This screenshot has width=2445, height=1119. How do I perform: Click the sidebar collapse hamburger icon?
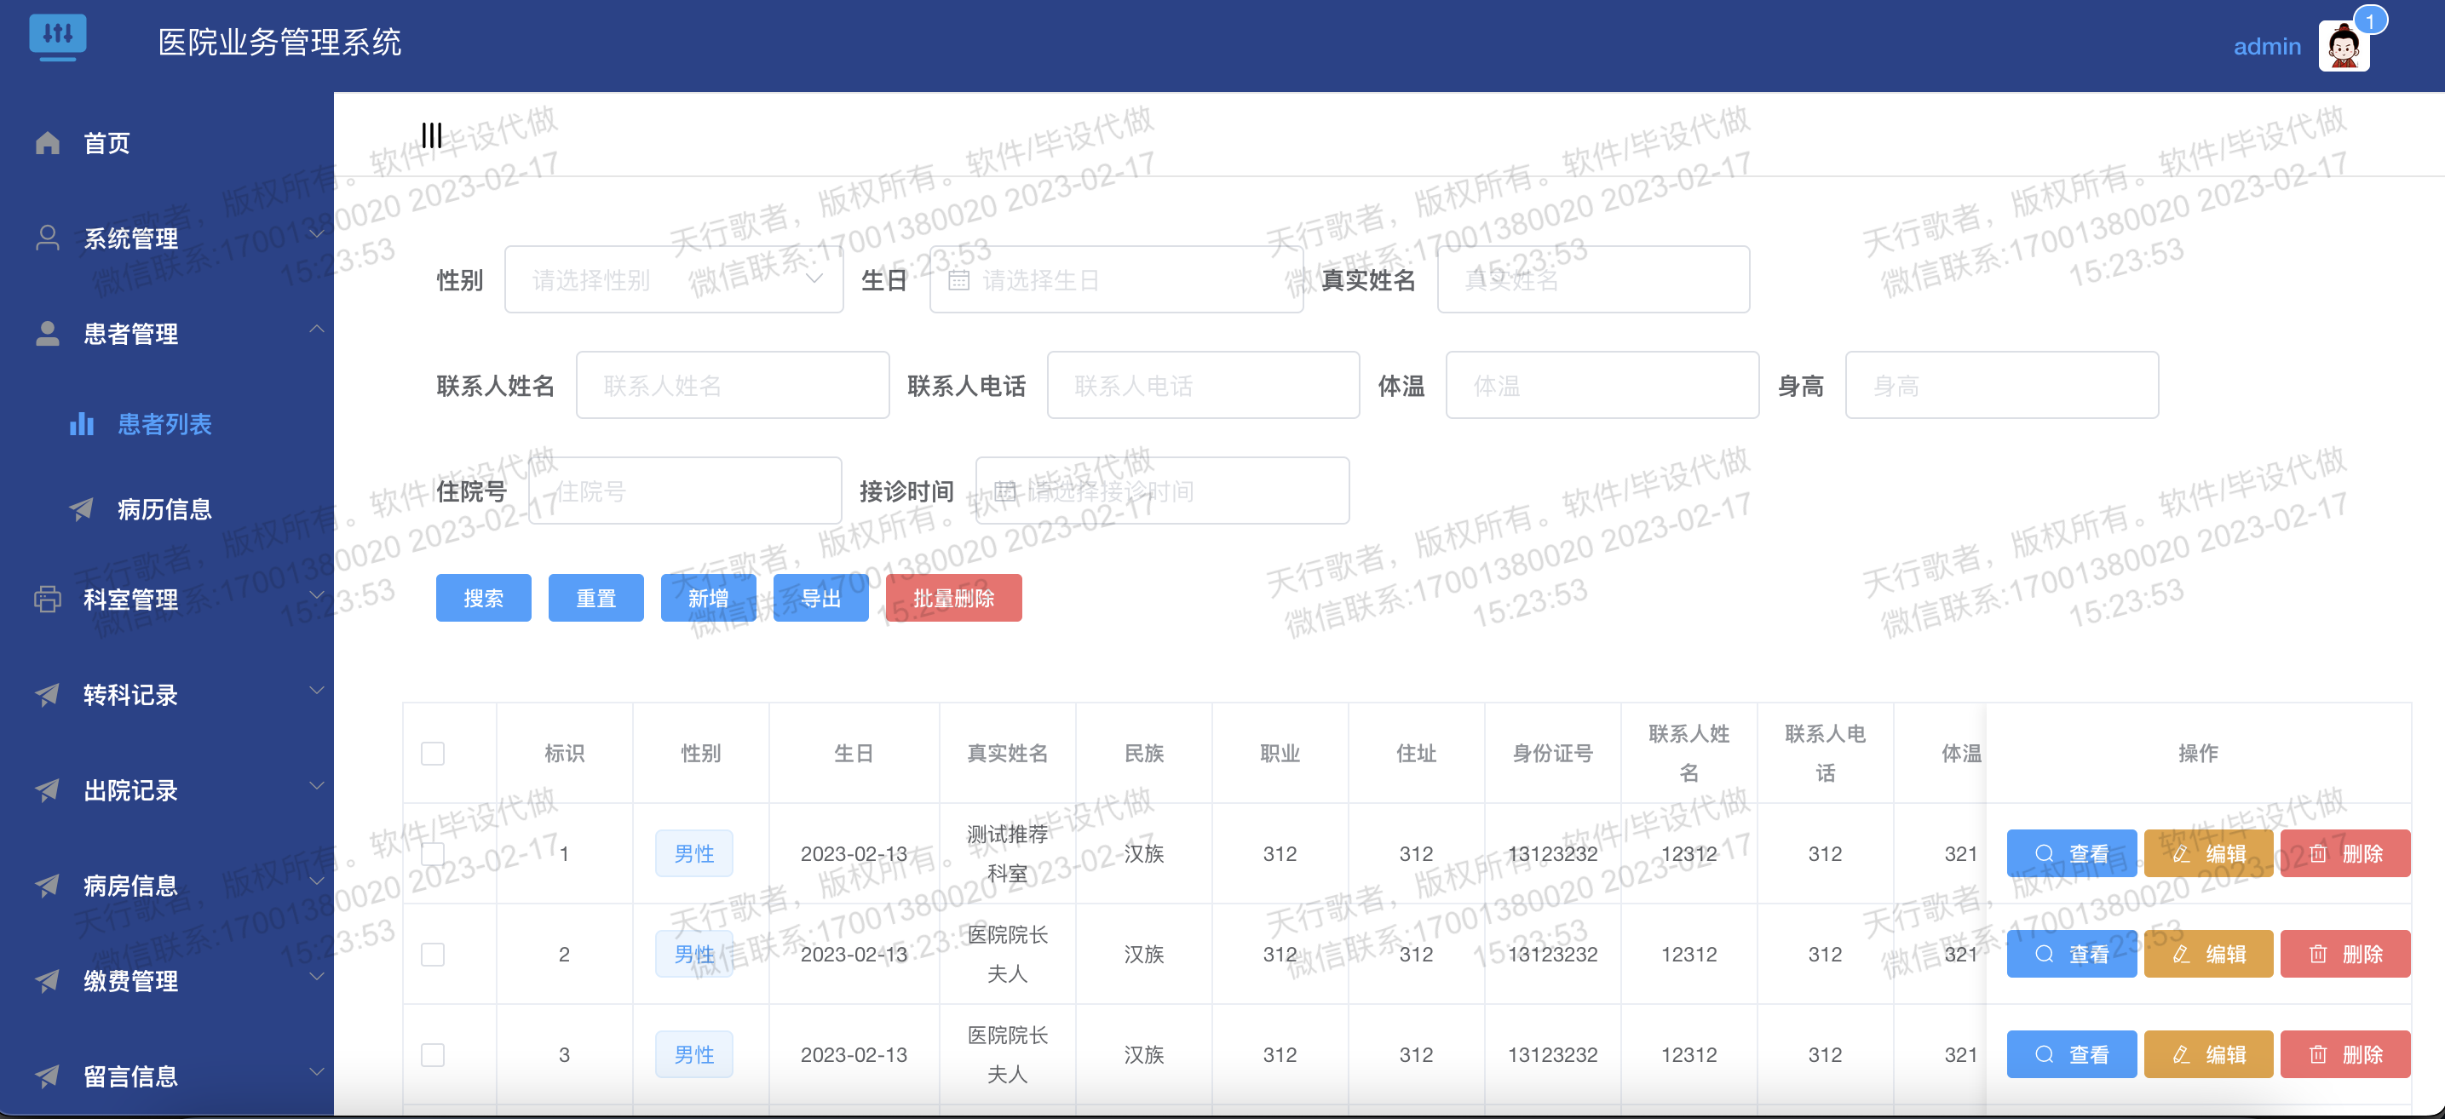coord(432,135)
